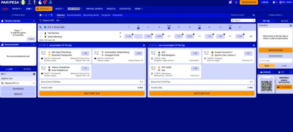Open the LIVE CASINO dropdown
Viewport: 293px width, 132px height.
tap(75, 9)
